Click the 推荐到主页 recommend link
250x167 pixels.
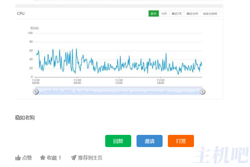[x=90, y=158]
